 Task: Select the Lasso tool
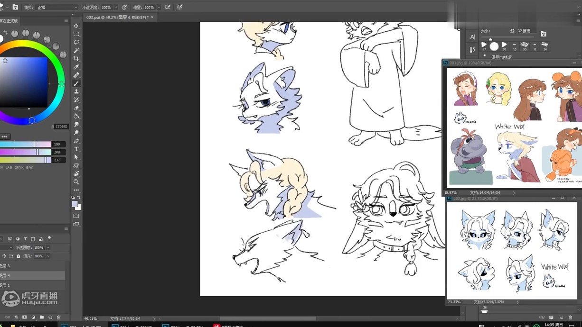coord(76,42)
